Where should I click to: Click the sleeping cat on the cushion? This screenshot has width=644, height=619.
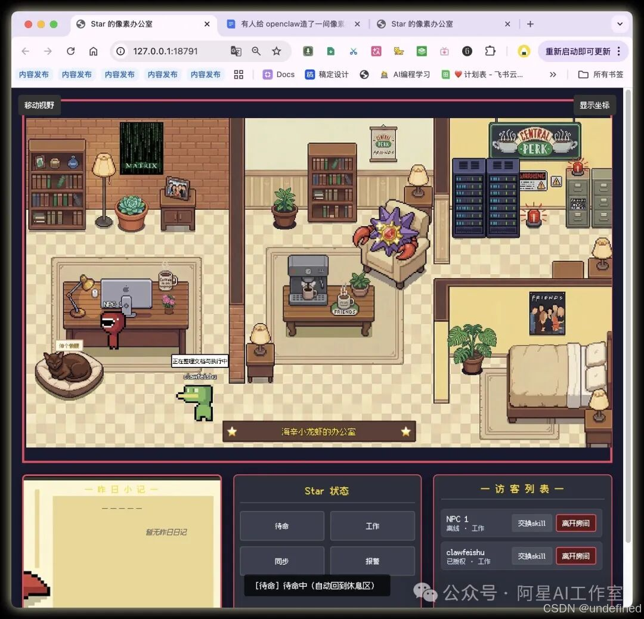tap(68, 367)
